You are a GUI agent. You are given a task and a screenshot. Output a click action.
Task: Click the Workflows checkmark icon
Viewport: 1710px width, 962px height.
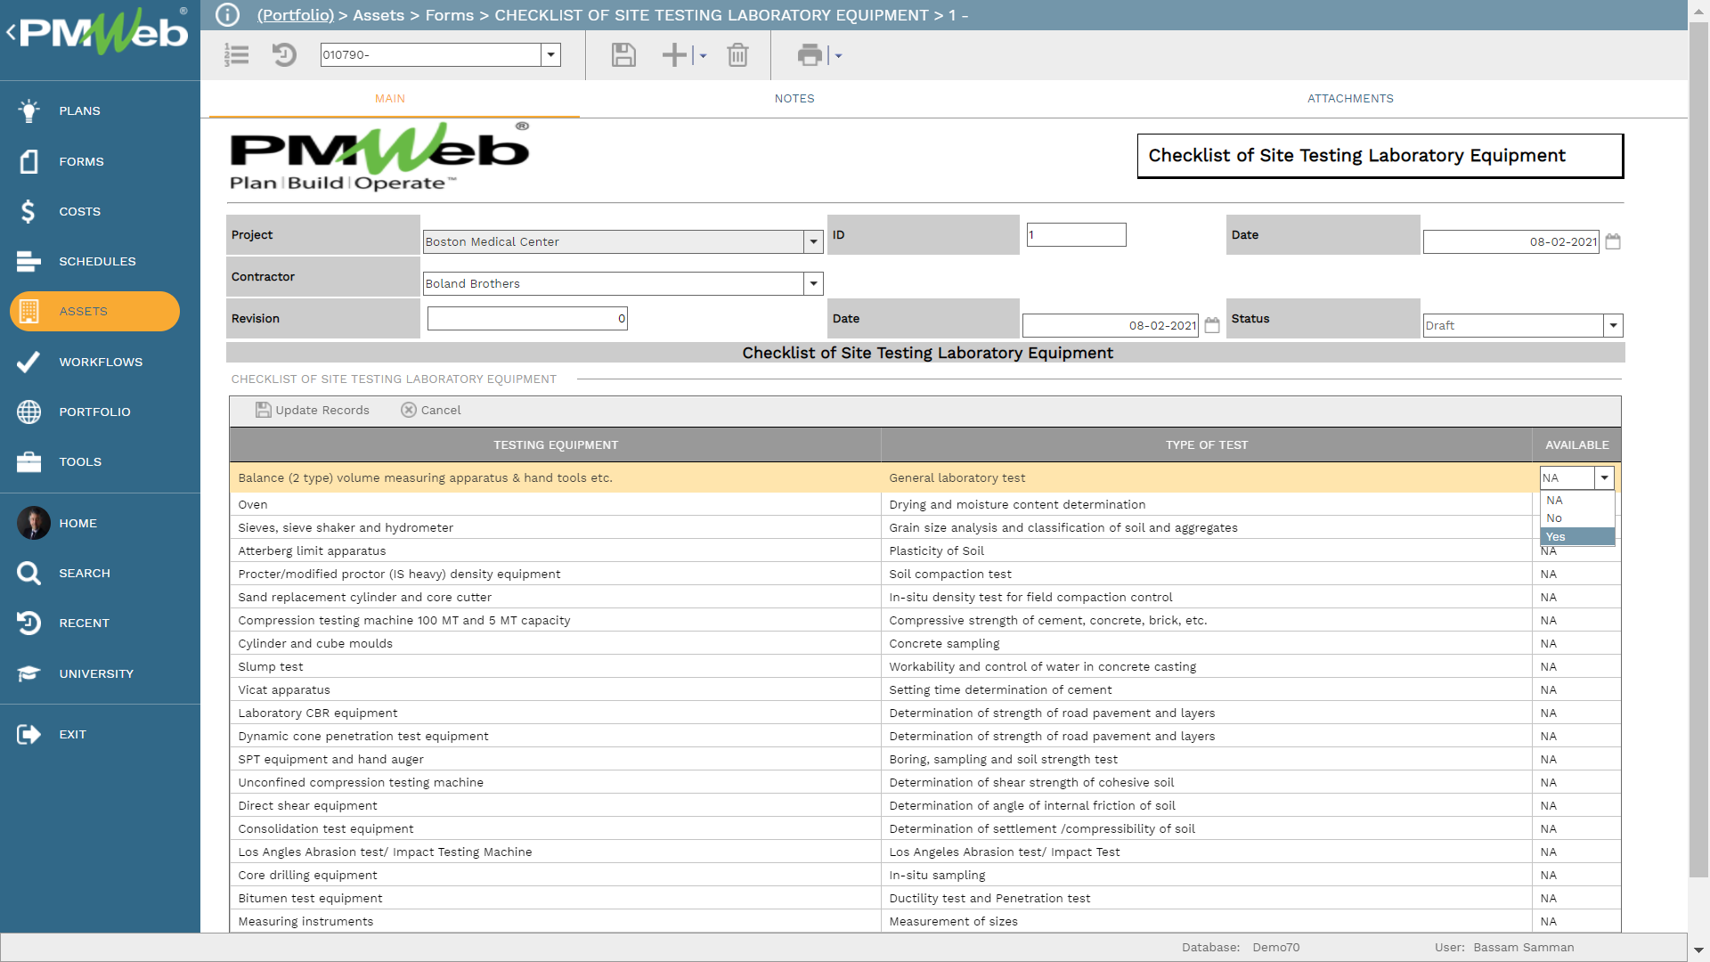pyautogui.click(x=28, y=362)
